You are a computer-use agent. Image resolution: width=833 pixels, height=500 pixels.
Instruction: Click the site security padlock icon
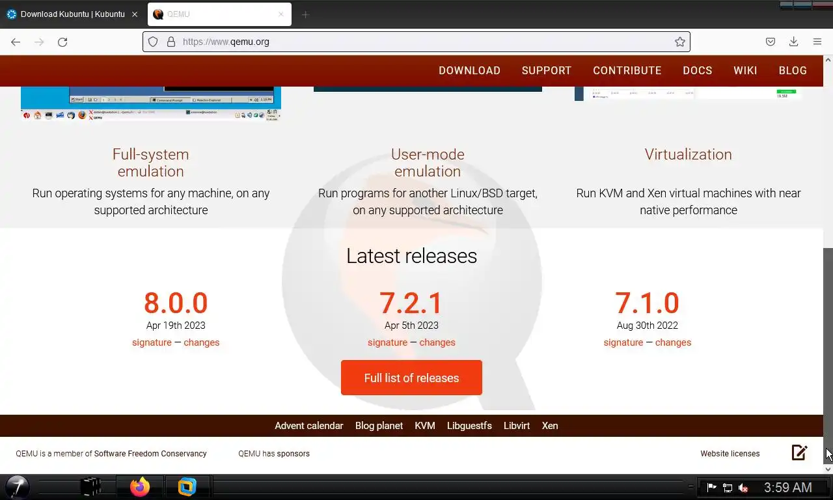pyautogui.click(x=171, y=42)
